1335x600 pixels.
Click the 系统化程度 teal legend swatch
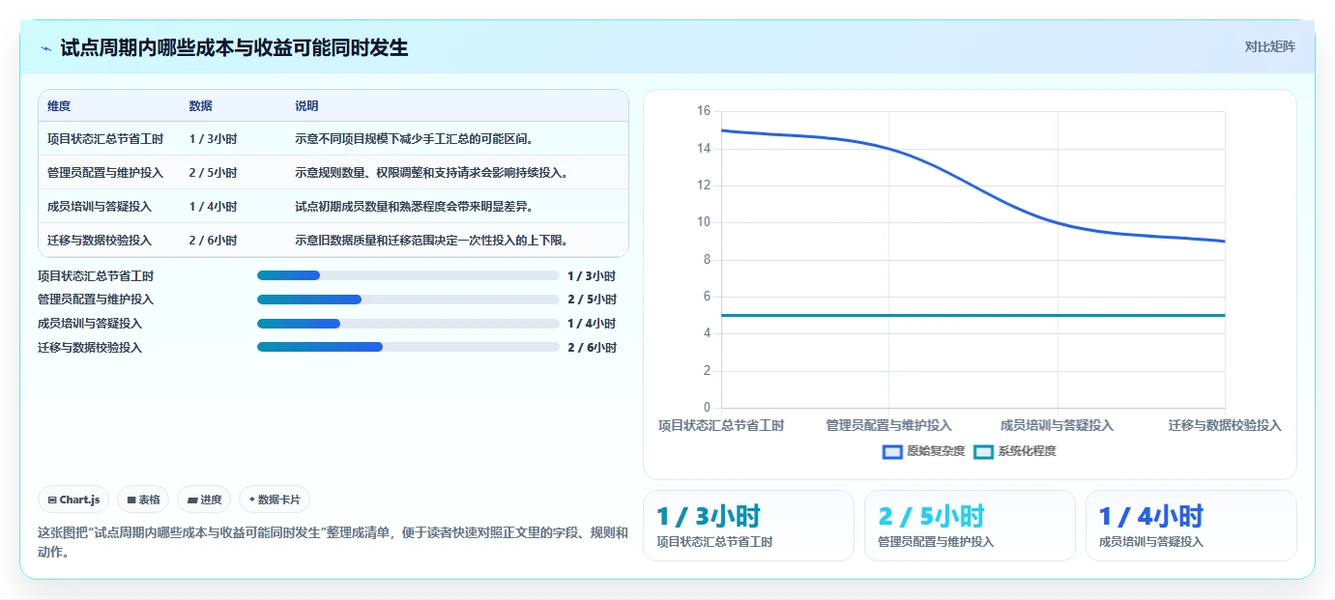[983, 451]
